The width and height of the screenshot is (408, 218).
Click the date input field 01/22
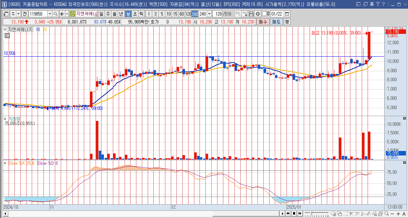(x=276, y=14)
